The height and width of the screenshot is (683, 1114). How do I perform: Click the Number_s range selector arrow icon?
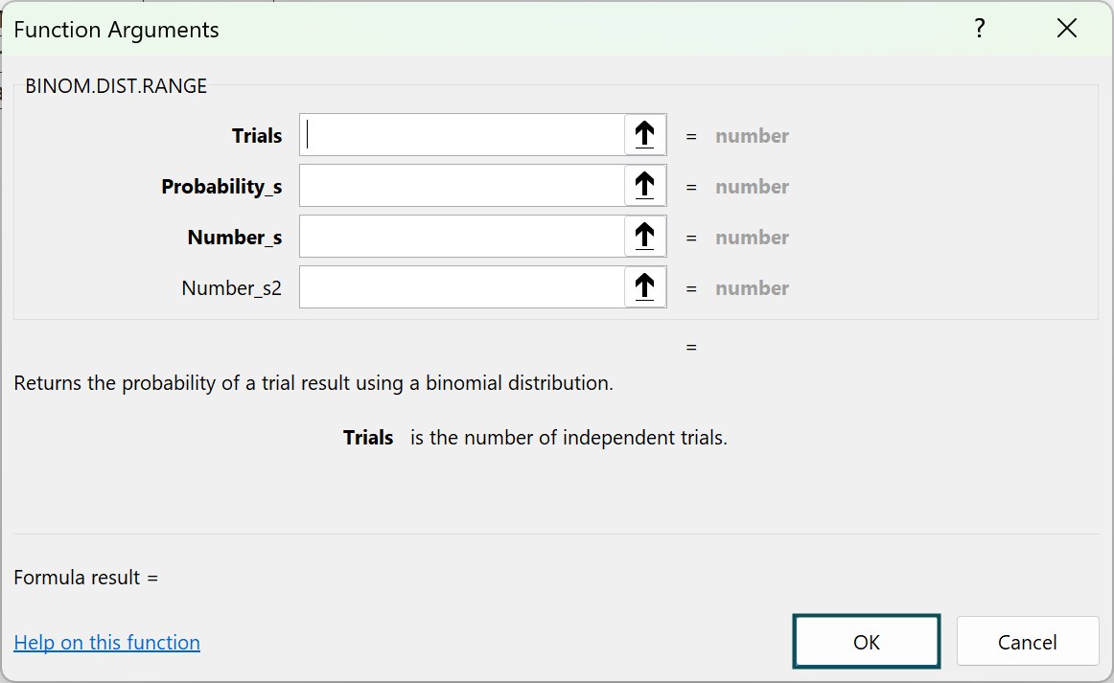tap(644, 236)
